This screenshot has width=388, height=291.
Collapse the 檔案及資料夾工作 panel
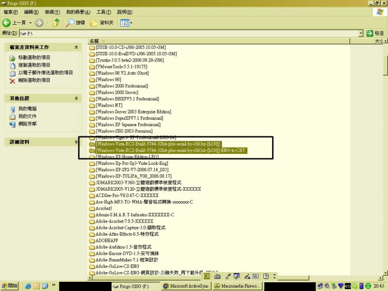pyautogui.click(x=77, y=47)
